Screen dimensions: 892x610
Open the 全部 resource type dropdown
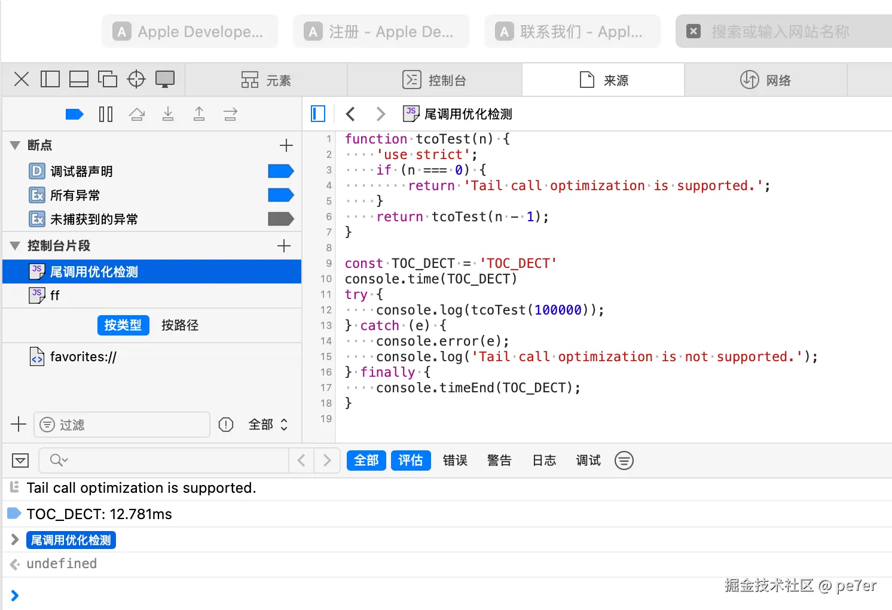[268, 425]
